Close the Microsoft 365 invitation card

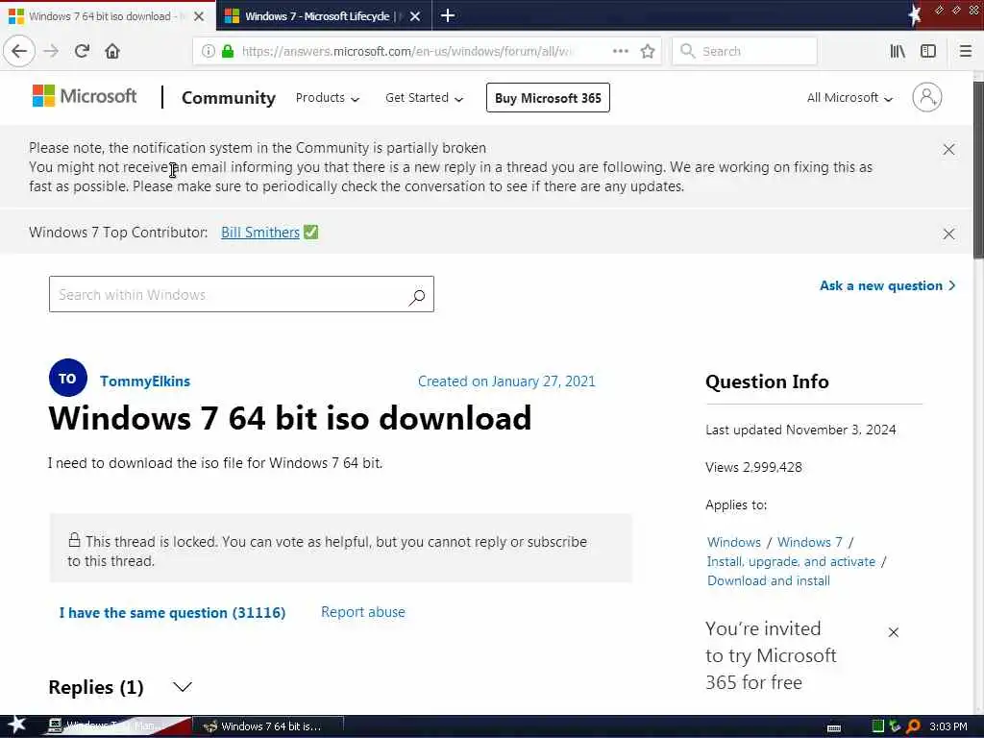894,632
